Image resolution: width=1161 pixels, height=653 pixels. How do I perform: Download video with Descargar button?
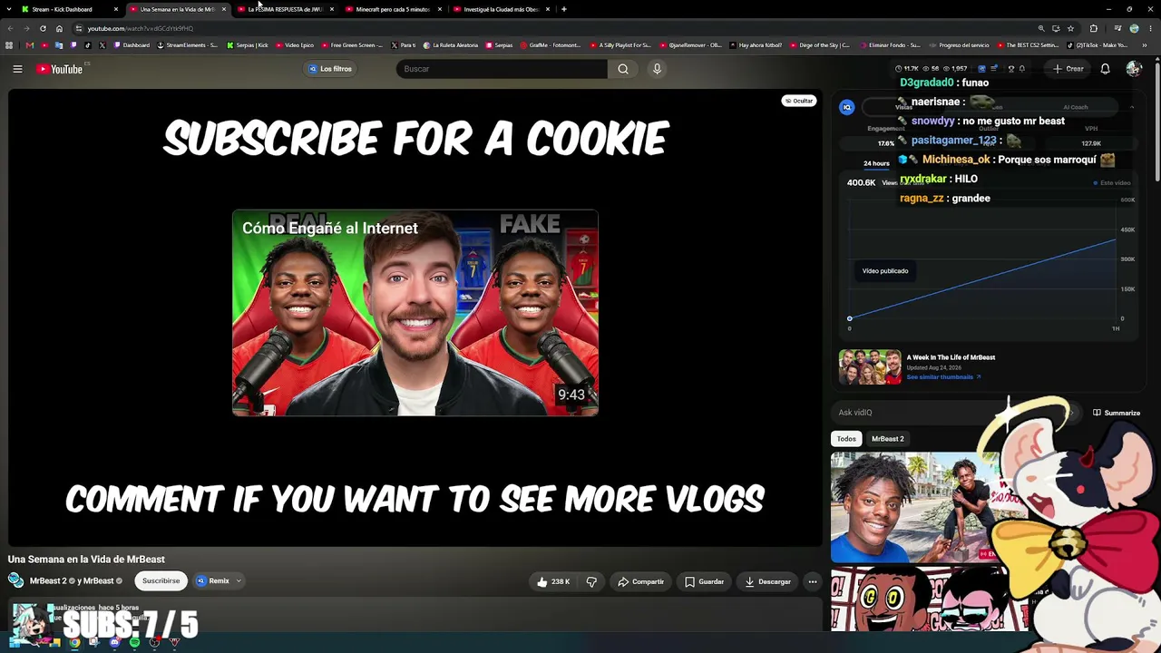(x=768, y=581)
